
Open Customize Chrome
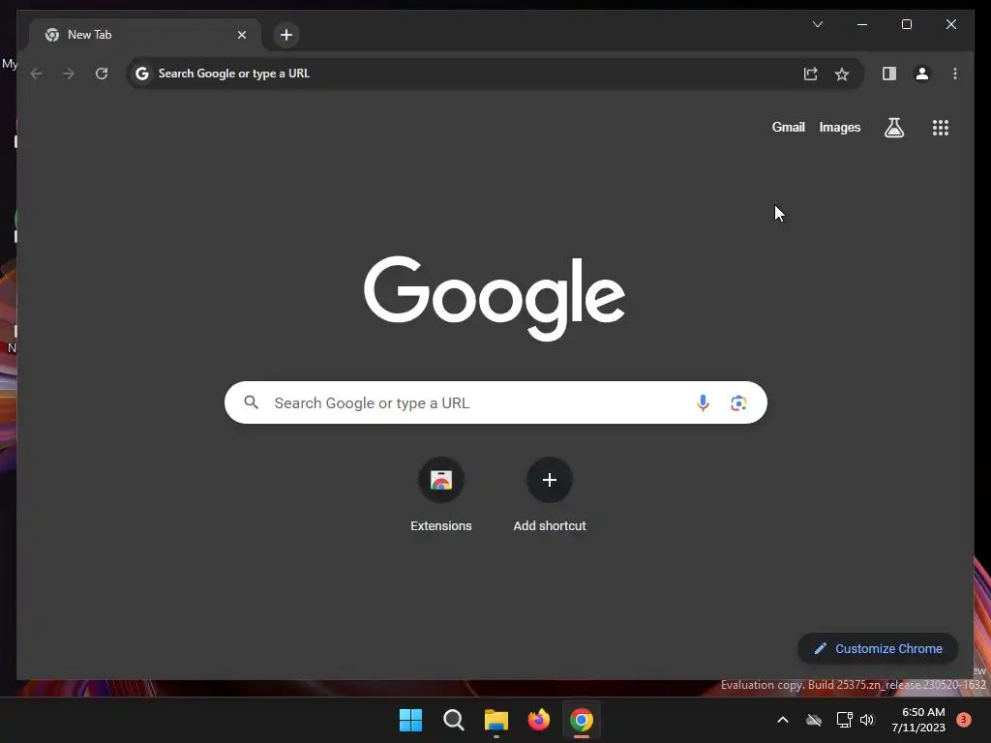point(878,648)
